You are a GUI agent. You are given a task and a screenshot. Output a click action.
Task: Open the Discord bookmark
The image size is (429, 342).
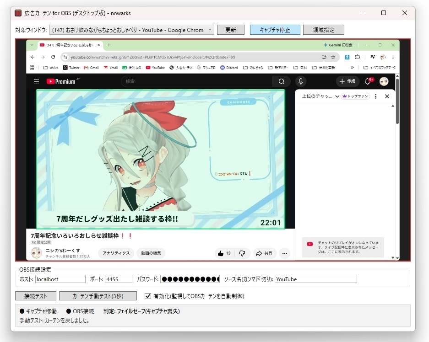tap(229, 68)
